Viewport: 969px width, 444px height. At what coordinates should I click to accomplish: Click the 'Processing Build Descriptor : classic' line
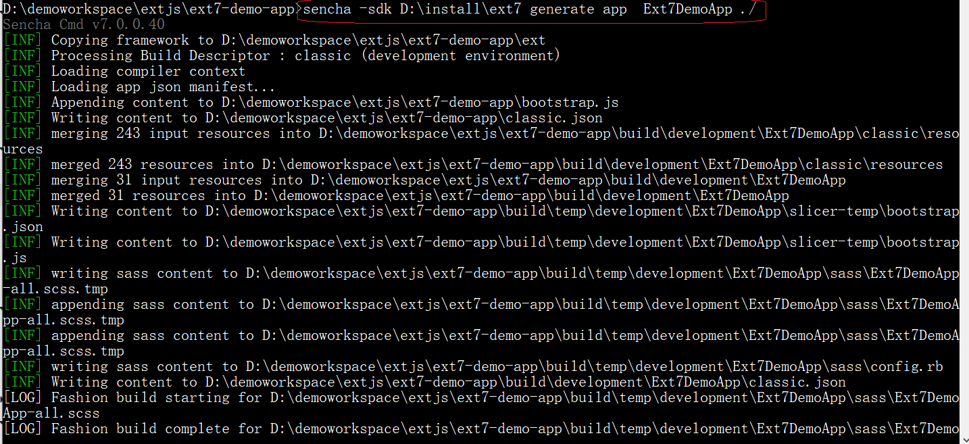tap(282, 56)
